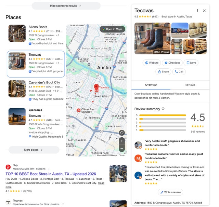This screenshot has width=219, height=207.
Task: Click the Address line for Tecovas
Action: coord(168,203)
